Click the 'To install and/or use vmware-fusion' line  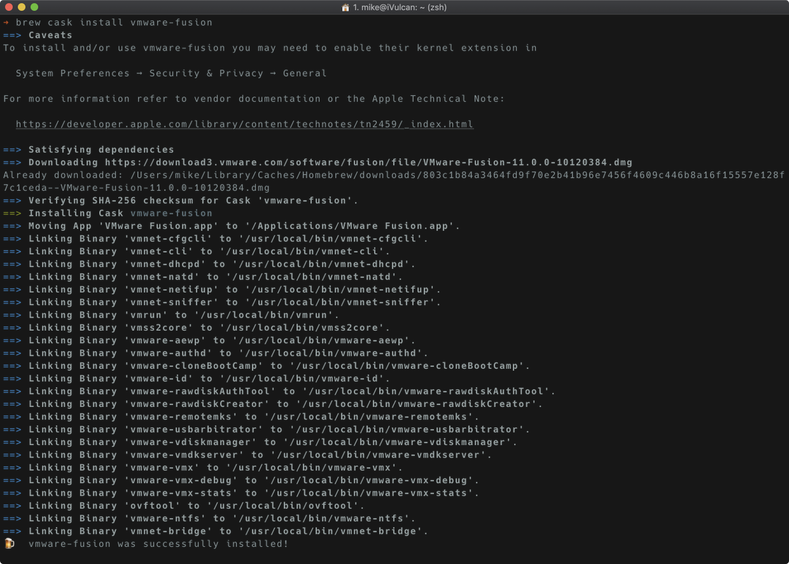(270, 48)
